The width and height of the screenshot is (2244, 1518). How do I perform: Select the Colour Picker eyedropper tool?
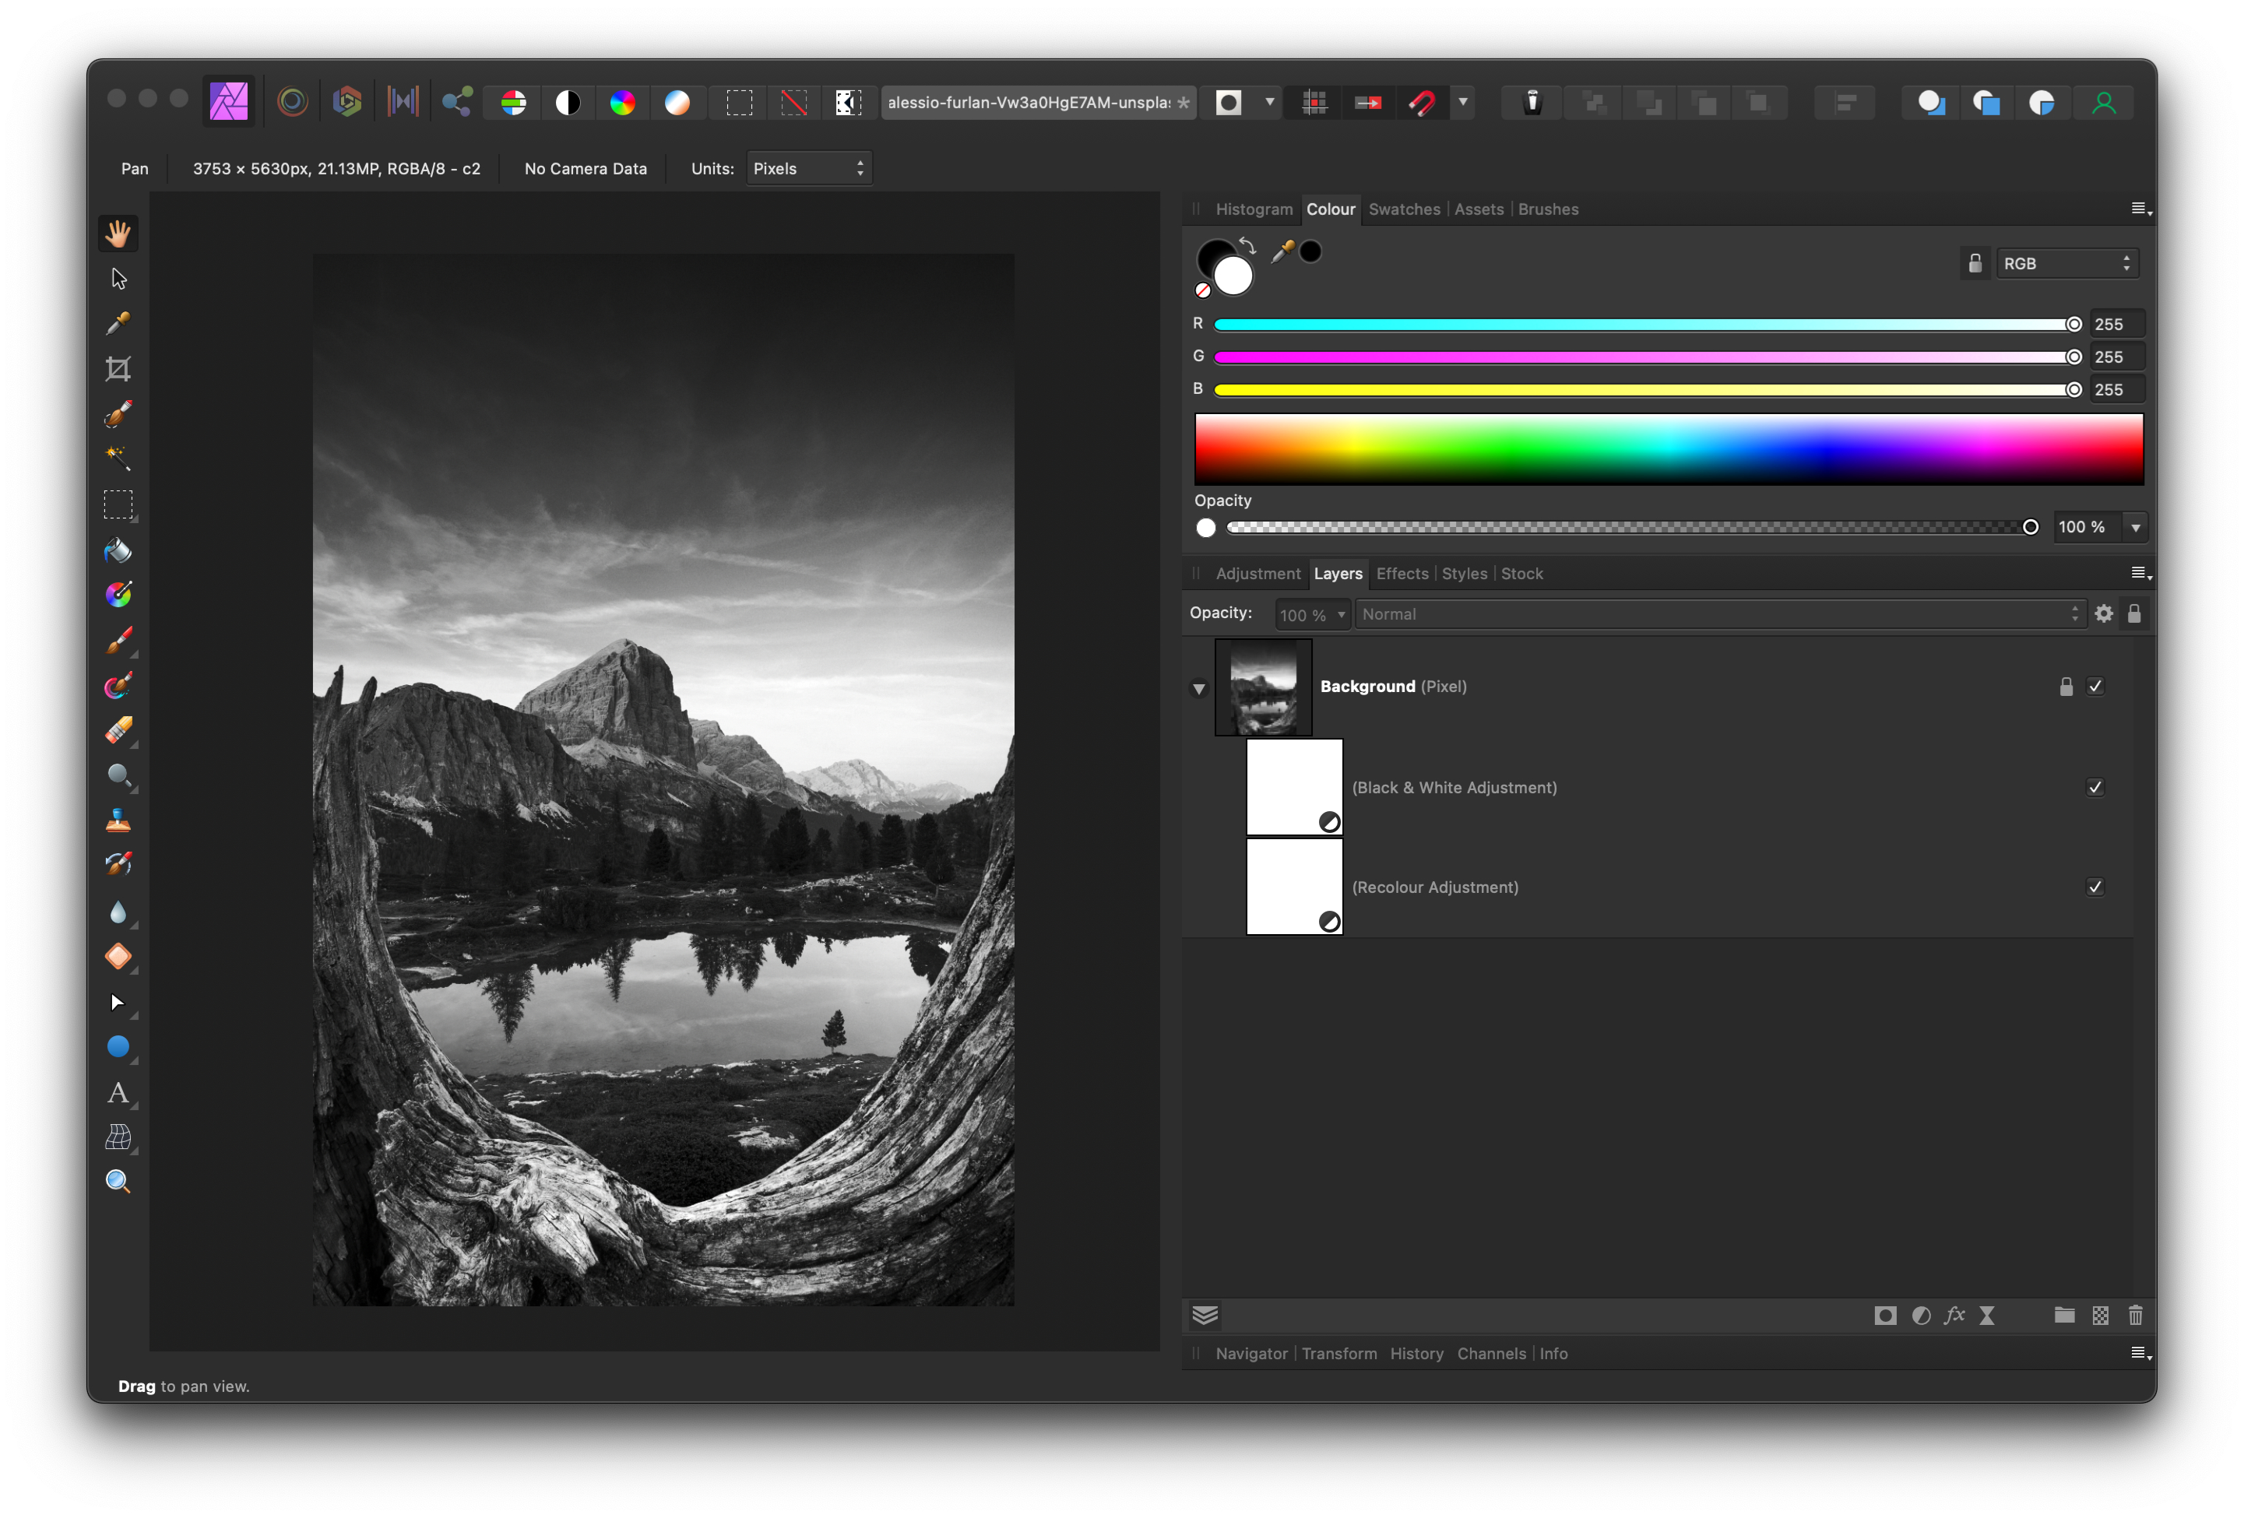(x=118, y=324)
